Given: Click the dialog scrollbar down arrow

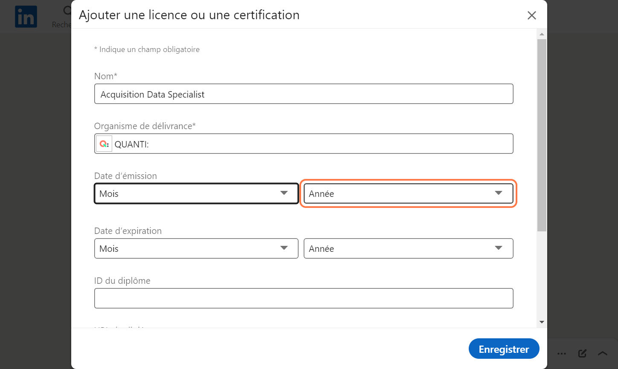Looking at the screenshot, I should (x=542, y=322).
